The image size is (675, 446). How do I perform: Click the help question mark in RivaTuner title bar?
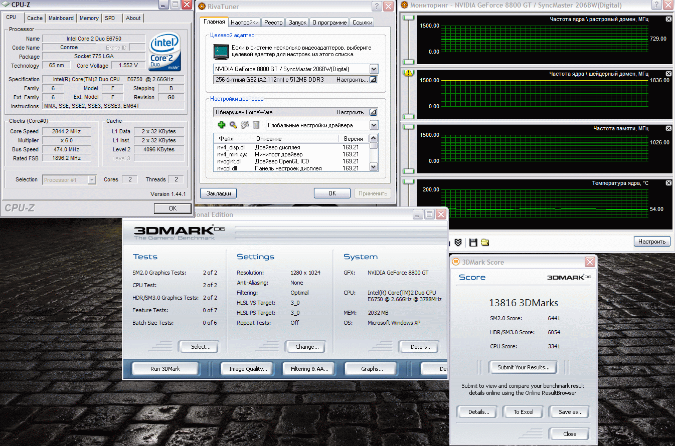tap(377, 6)
